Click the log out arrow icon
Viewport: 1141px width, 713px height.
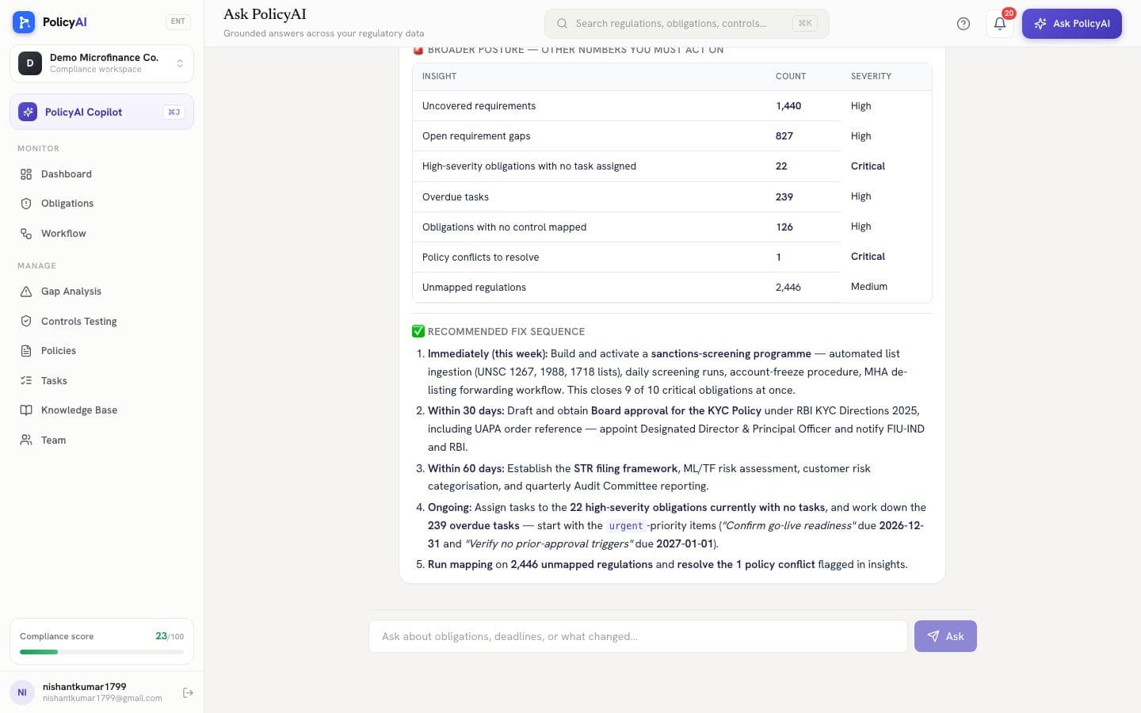pos(188,692)
